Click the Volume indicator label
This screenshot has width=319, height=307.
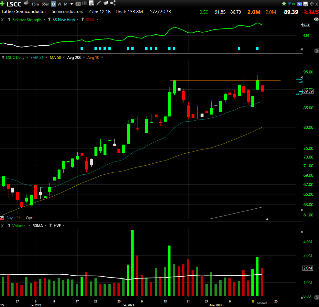(x=19, y=226)
